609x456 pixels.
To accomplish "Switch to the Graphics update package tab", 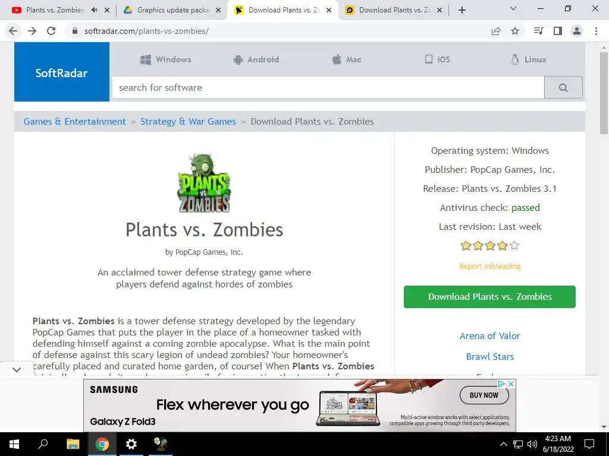I will pyautogui.click(x=173, y=10).
